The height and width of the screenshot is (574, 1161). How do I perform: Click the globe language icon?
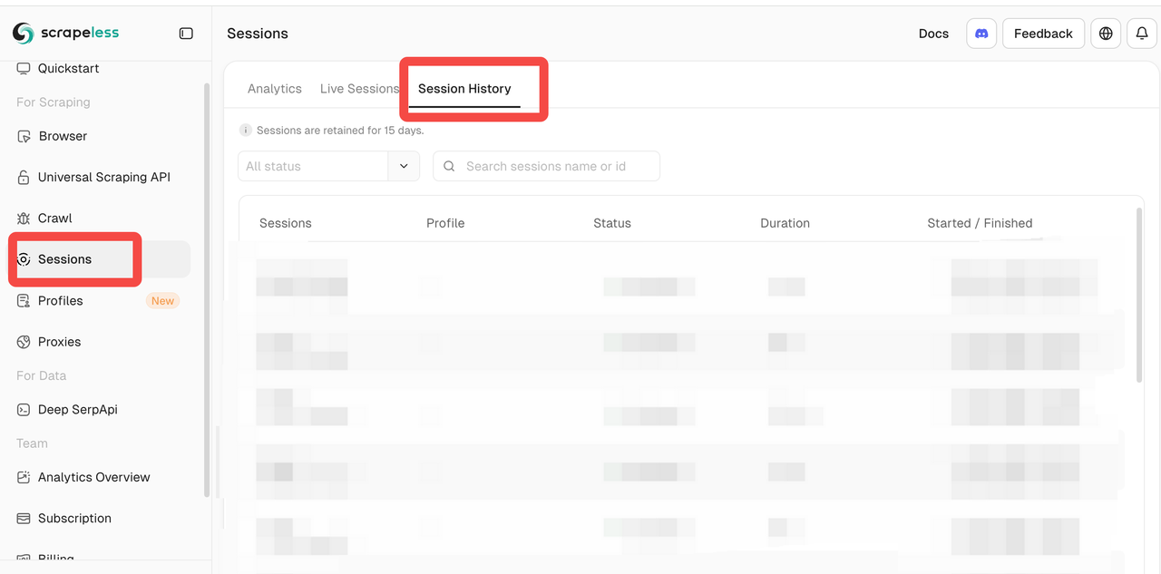[x=1105, y=34]
